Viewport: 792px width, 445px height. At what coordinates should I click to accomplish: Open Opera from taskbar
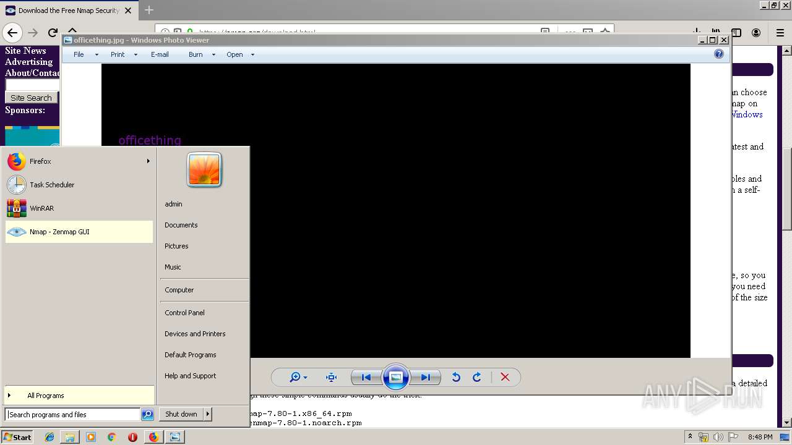tap(132, 437)
